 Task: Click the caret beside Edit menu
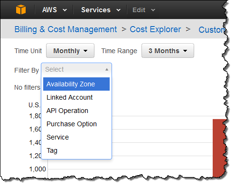pyautogui.click(x=153, y=10)
